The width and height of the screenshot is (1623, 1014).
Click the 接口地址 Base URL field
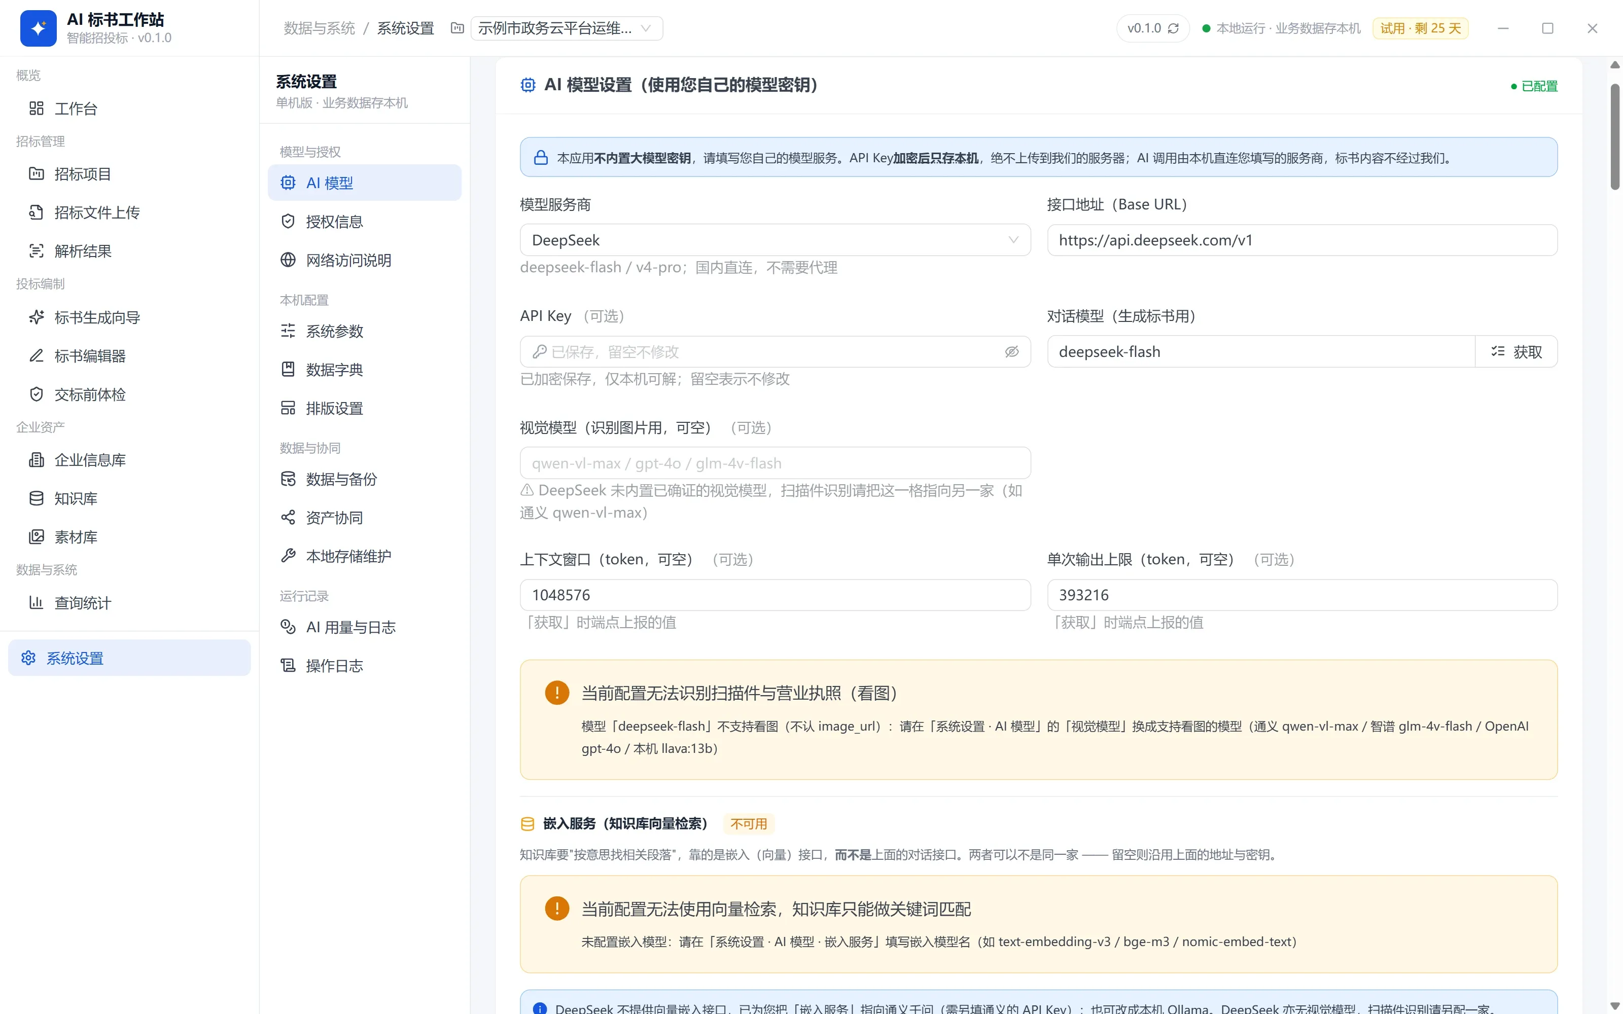pyautogui.click(x=1302, y=240)
